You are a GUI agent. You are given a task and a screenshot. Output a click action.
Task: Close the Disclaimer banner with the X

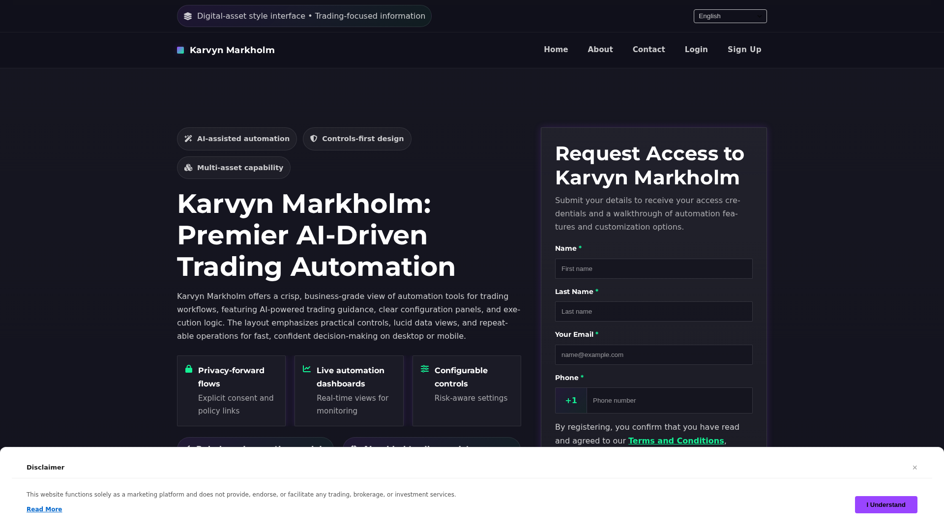915,468
